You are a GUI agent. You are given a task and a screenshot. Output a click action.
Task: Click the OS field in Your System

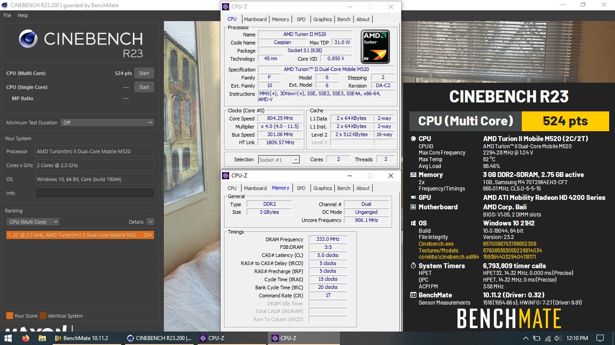(95, 179)
